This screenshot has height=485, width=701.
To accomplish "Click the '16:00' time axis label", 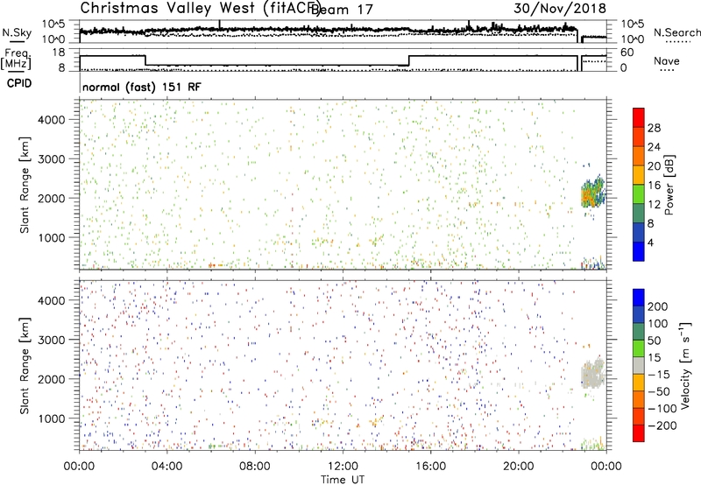I will [x=430, y=467].
